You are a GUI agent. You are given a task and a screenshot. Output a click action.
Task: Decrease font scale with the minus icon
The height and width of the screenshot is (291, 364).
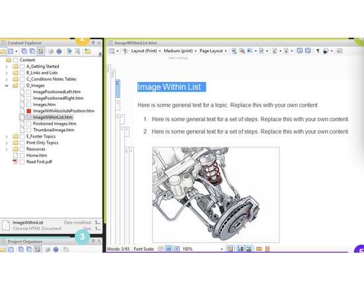[x=160, y=249]
